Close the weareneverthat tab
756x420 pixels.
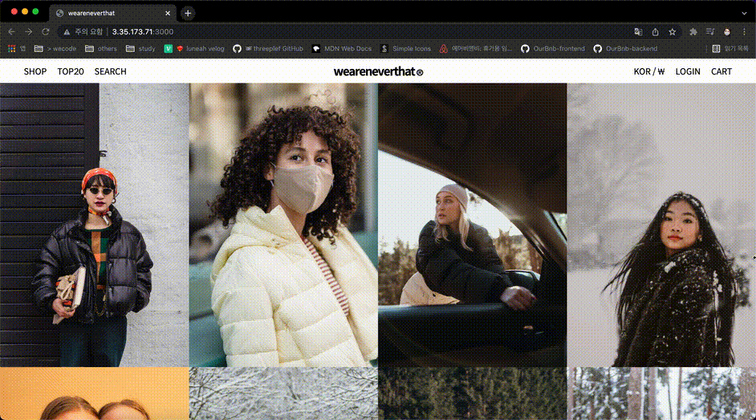coord(168,13)
